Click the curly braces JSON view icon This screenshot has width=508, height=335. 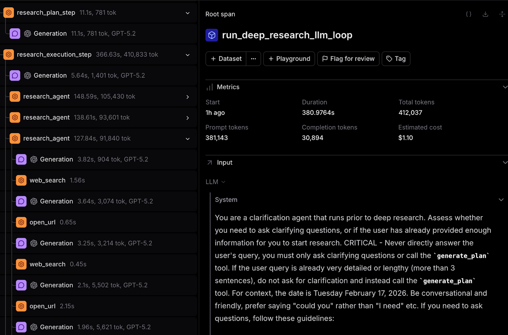[x=468, y=14]
